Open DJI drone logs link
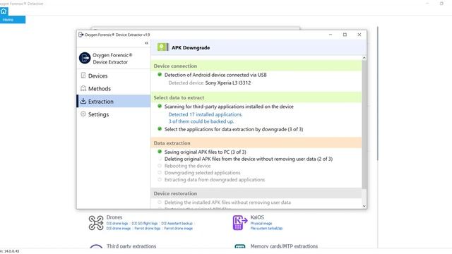Image resolution: width=452 pixels, height=254 pixels. [117, 224]
